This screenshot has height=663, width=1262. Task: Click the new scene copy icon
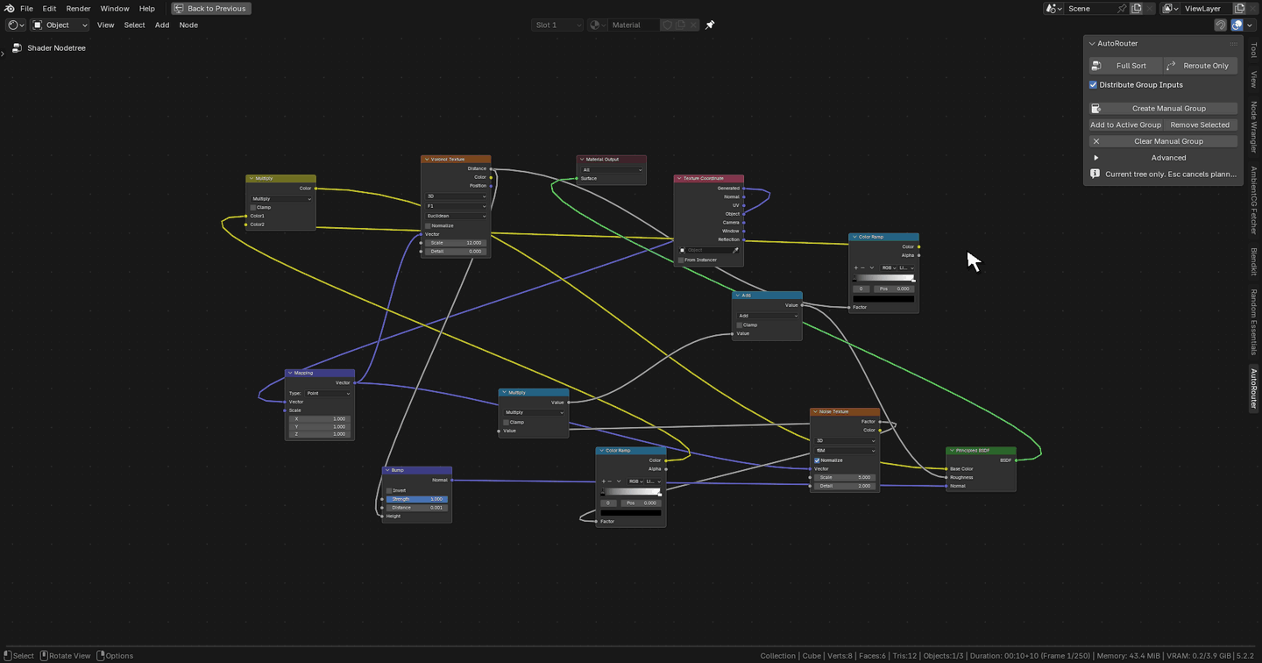coord(1137,8)
